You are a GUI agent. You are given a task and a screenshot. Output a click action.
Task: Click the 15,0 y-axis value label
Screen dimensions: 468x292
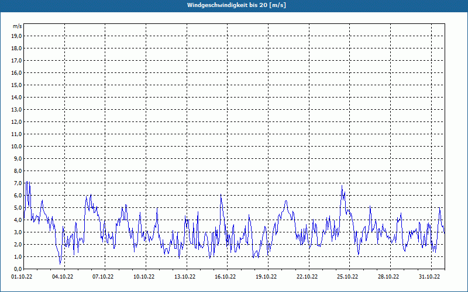(17, 85)
